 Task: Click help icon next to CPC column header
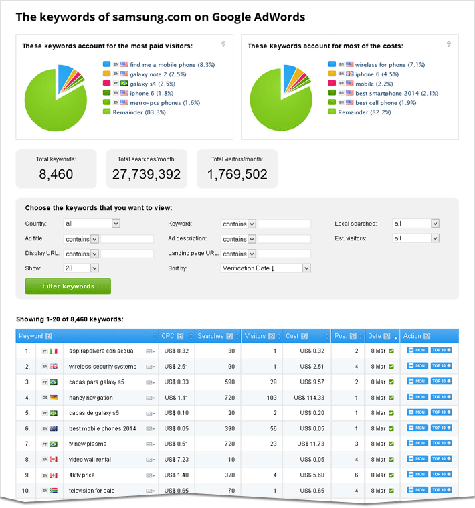pos(181,336)
